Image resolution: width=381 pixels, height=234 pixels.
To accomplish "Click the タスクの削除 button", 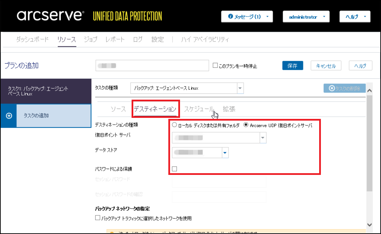I will 345,88.
